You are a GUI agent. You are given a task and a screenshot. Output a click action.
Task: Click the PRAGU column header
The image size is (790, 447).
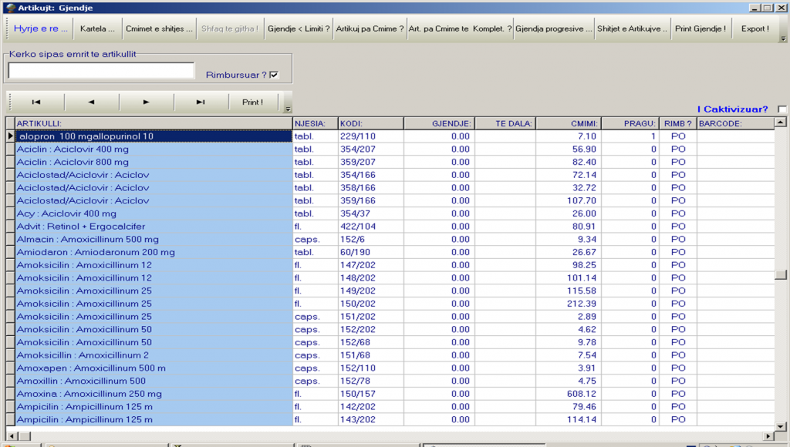point(630,123)
